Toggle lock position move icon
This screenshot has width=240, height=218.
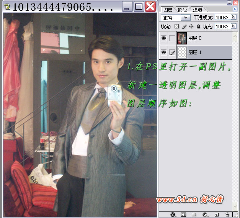point(191,26)
